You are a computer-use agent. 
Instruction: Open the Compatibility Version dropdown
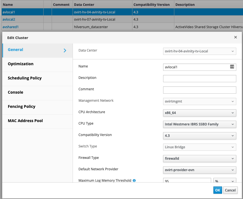click(x=199, y=136)
